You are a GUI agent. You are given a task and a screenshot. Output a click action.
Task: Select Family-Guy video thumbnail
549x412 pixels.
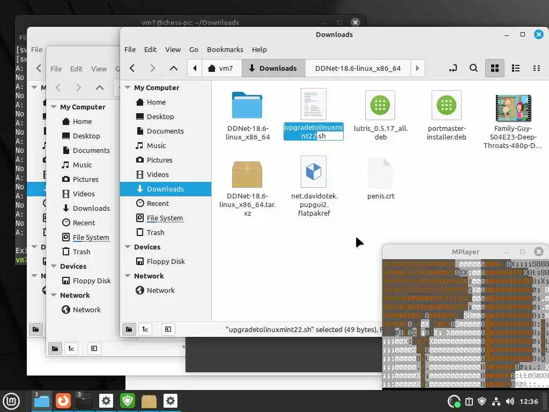point(513,108)
